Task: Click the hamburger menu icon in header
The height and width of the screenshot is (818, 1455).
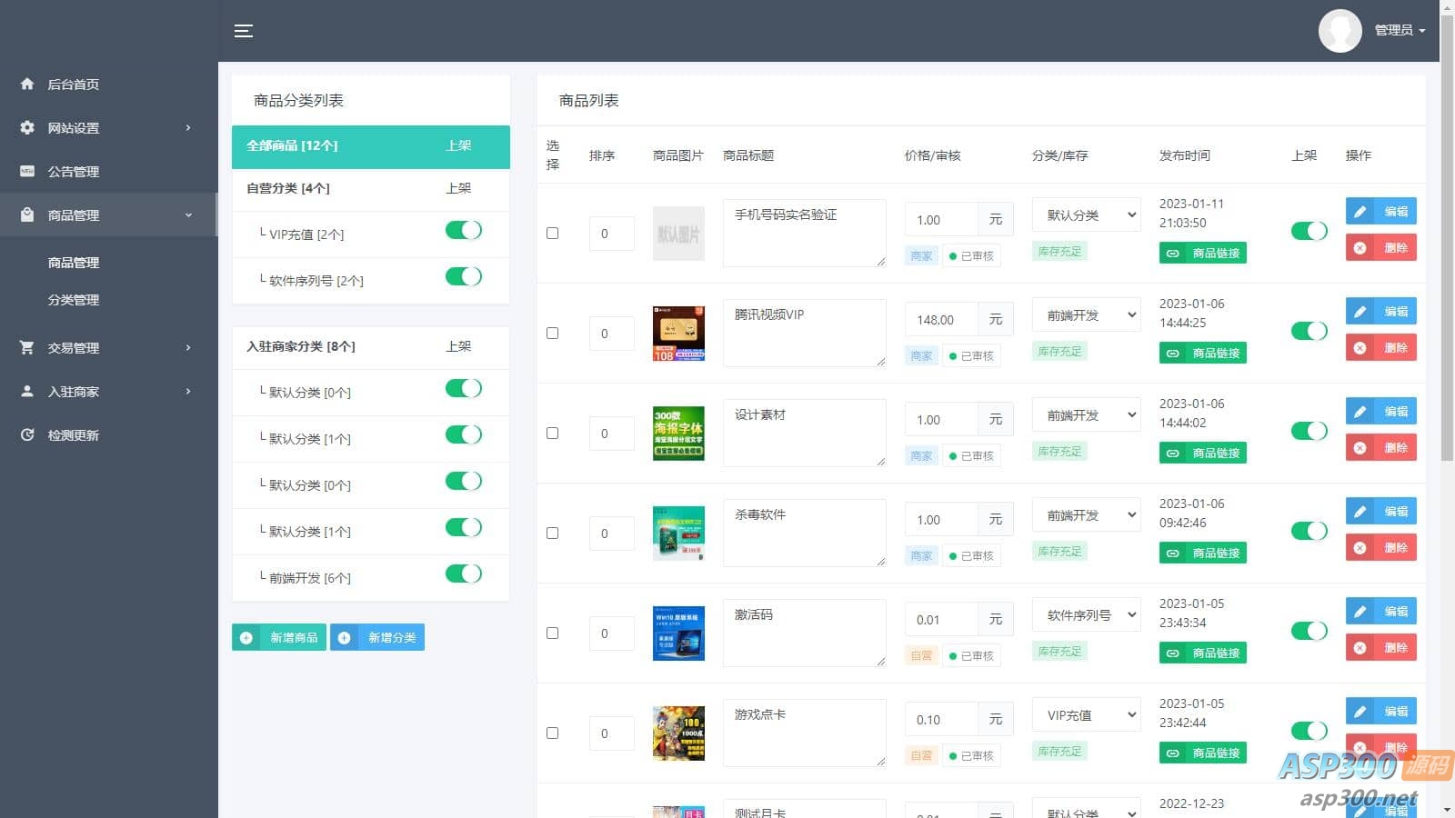Action: pos(243,31)
